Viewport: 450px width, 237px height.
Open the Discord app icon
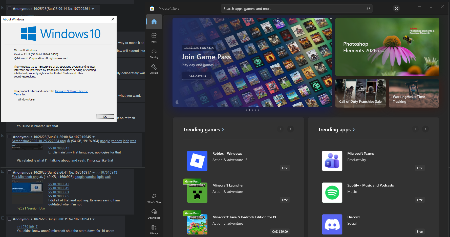[332, 224]
